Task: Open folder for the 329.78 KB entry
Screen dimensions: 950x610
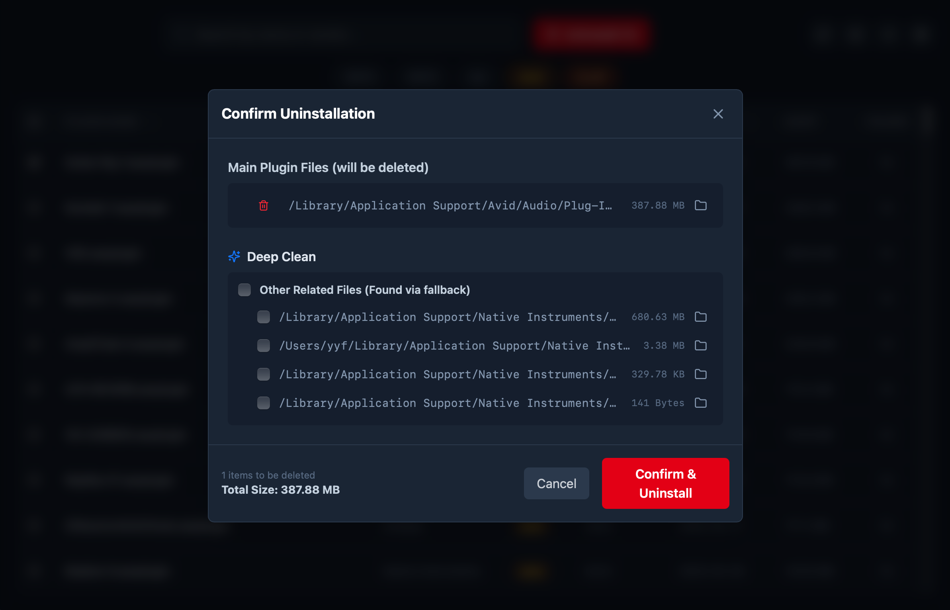Action: coord(701,374)
